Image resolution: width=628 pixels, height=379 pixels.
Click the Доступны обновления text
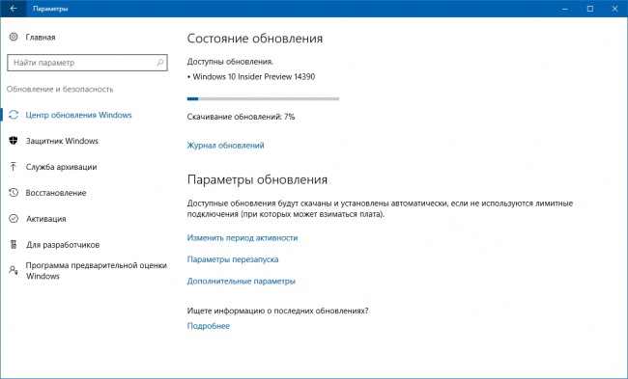coord(230,62)
